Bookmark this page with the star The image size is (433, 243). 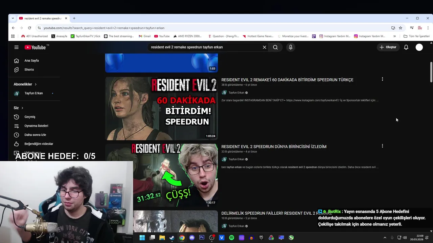[401, 28]
